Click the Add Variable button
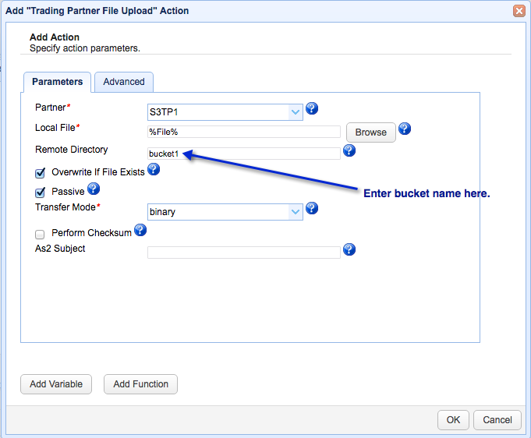 [56, 384]
